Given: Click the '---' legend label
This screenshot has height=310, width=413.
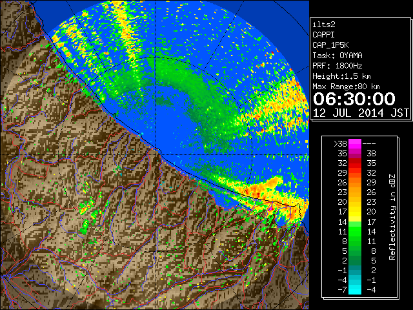Looking at the screenshot, I should click(369, 143).
